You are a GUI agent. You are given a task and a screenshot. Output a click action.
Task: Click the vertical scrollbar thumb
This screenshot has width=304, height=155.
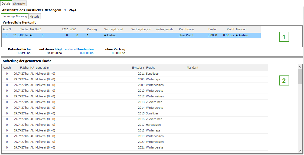300,76
